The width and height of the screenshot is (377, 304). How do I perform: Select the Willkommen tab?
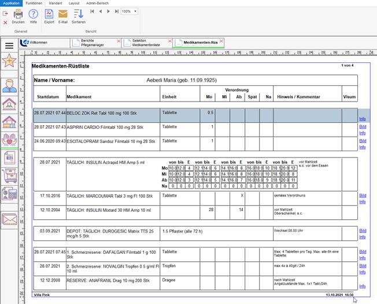coord(38,43)
